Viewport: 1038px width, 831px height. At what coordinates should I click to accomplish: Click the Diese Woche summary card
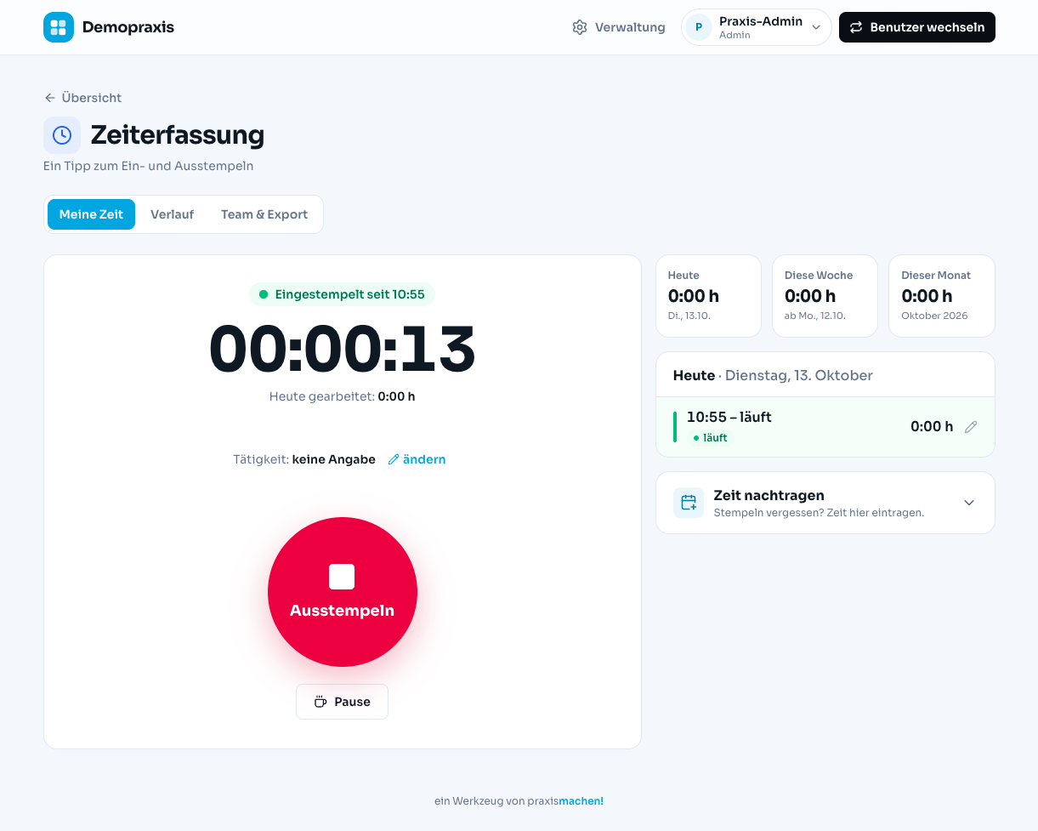(x=825, y=296)
